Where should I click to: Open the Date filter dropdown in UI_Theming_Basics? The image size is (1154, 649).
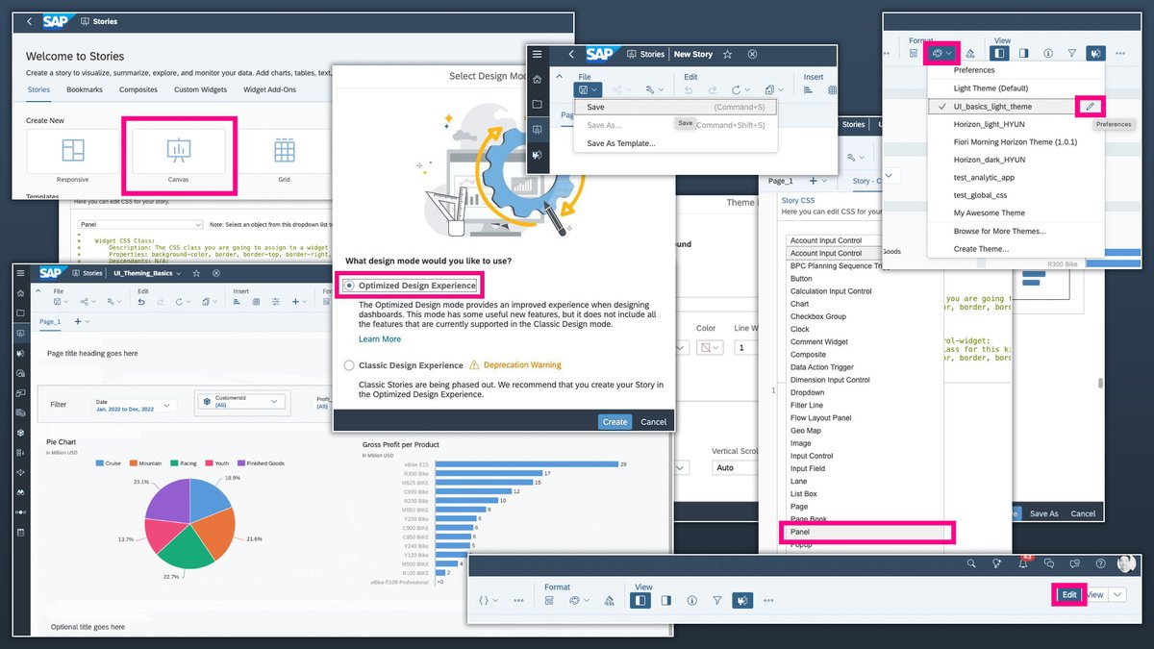point(134,406)
